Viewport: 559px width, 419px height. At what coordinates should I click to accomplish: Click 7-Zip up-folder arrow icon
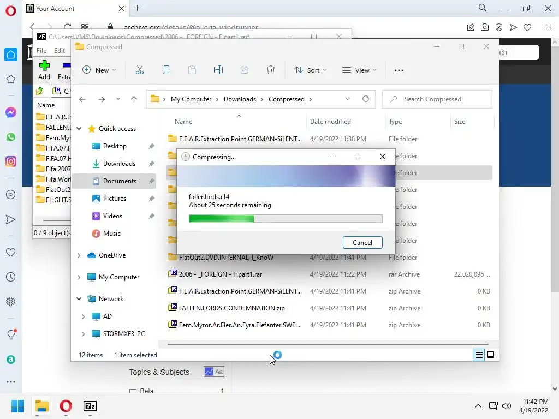40,91
